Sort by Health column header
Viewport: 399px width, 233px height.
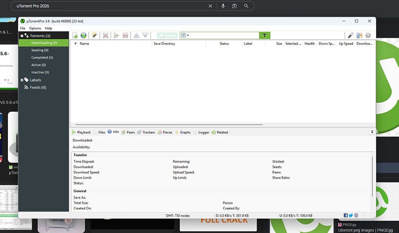tap(310, 43)
